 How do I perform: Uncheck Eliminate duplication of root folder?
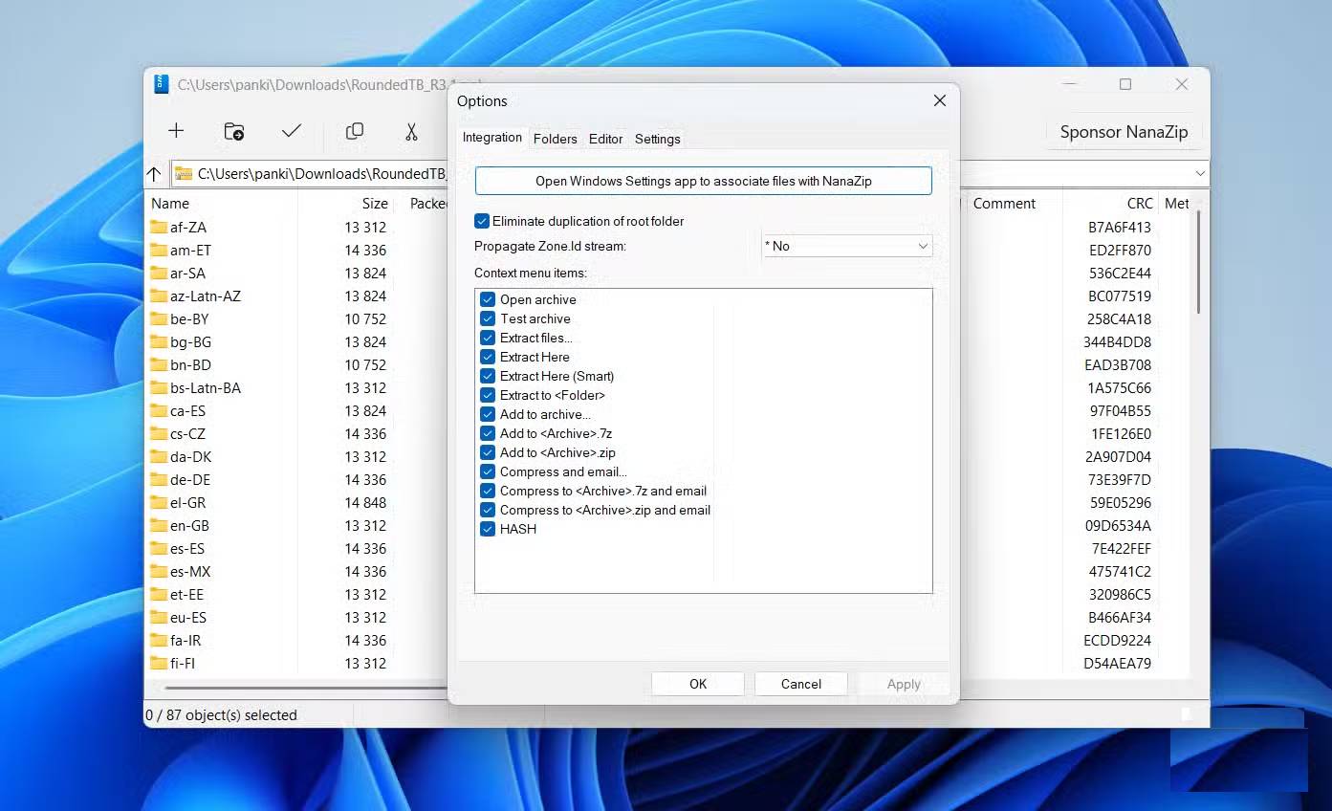click(481, 221)
